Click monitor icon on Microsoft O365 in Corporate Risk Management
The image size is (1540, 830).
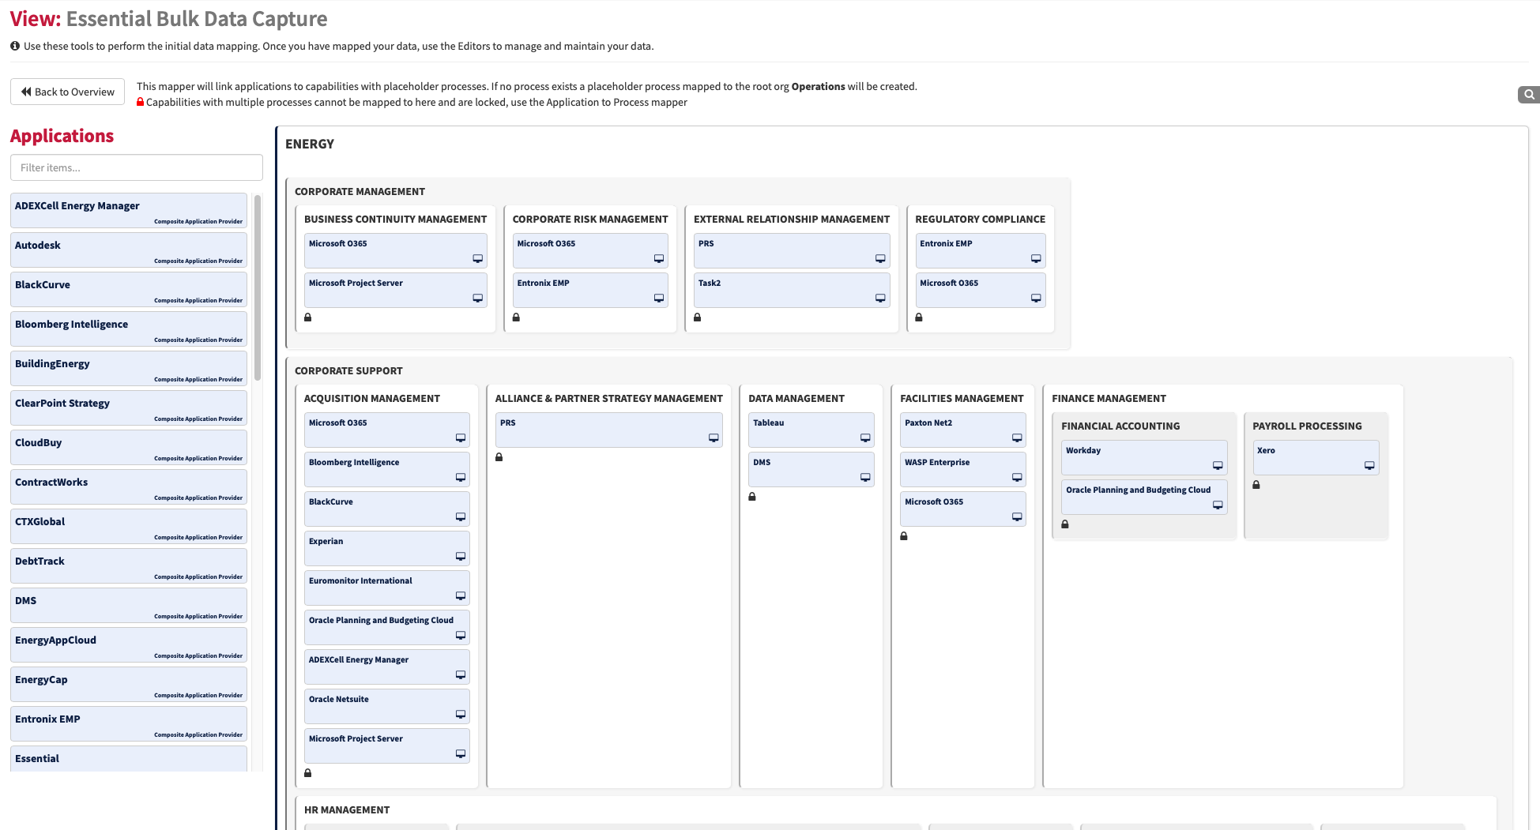[x=659, y=259]
